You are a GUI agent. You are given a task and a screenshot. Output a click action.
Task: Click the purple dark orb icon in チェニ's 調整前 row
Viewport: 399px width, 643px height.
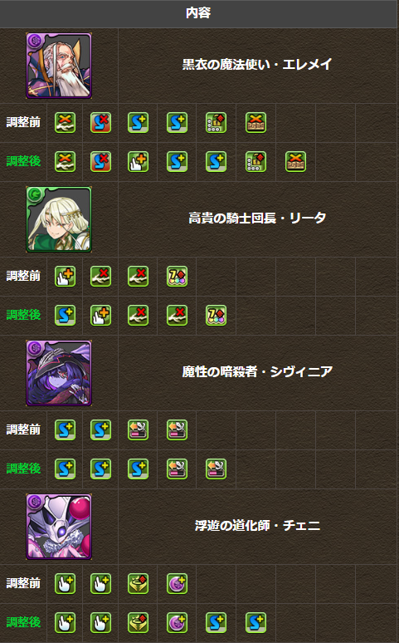(x=177, y=583)
